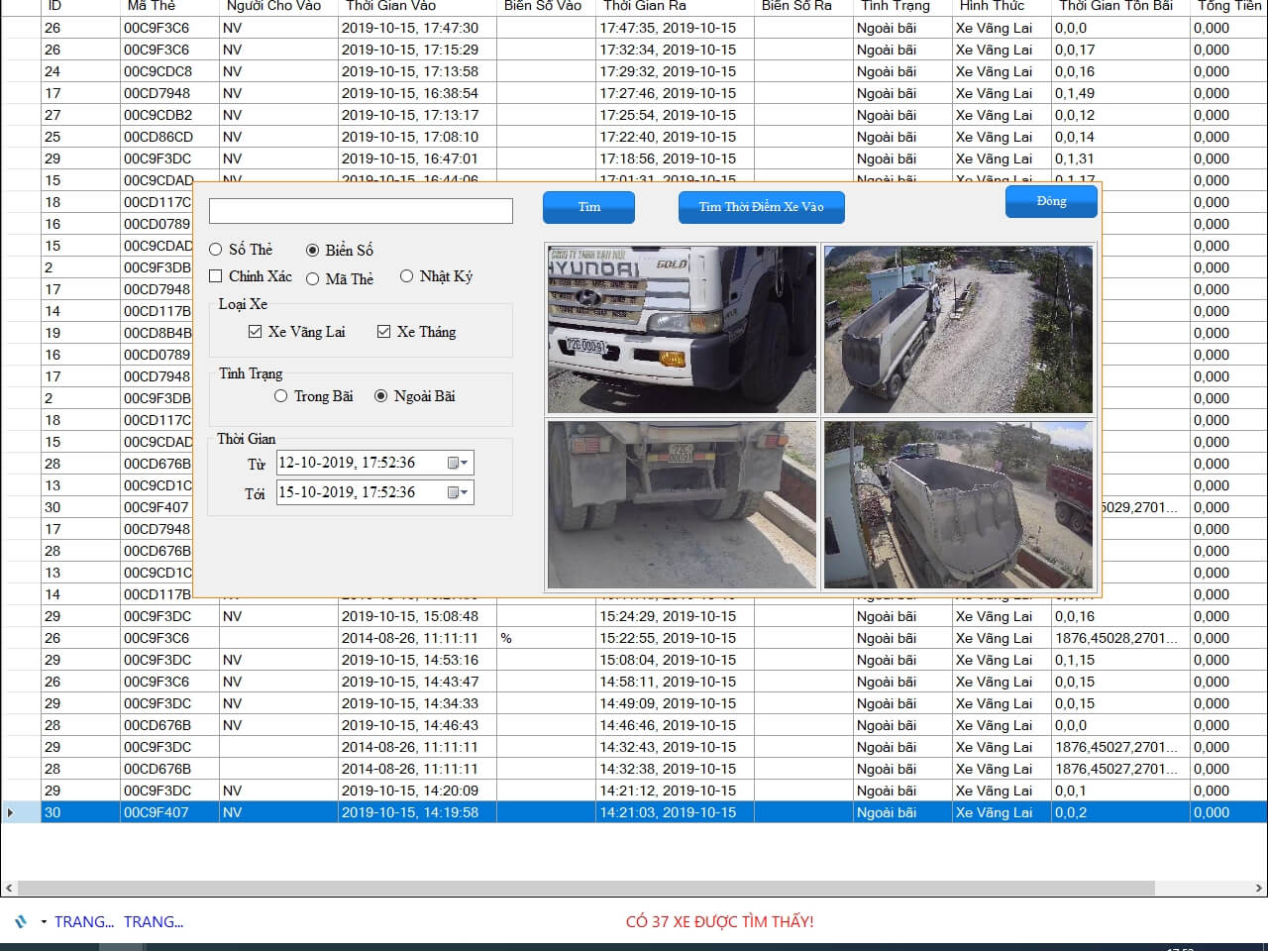Viewport: 1268px width, 951px height.
Task: Click the horizontal scrollbar track
Action: [634, 888]
